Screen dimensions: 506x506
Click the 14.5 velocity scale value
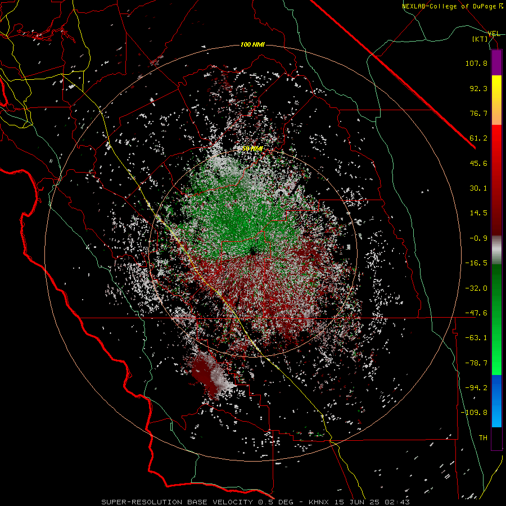(478, 213)
